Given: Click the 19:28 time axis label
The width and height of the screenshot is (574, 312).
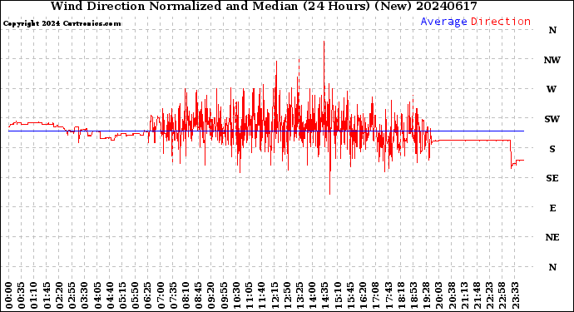Looking at the screenshot, I should [x=427, y=295].
